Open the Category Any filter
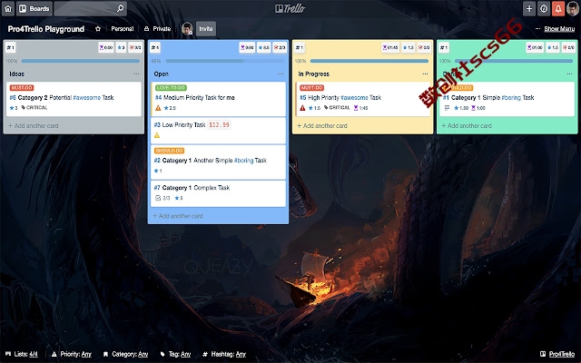 (x=125, y=354)
